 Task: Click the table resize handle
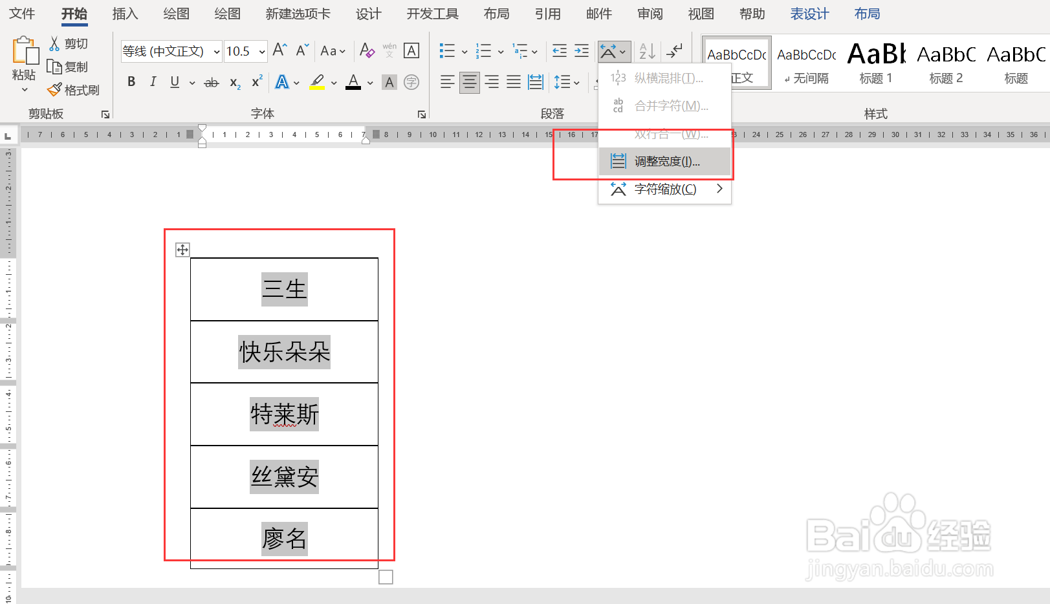point(386,577)
